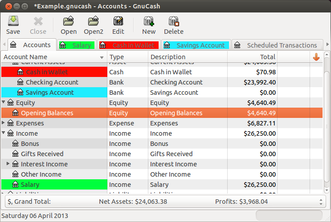Click the Open2 subaccounts toolbar icon

(x=94, y=21)
